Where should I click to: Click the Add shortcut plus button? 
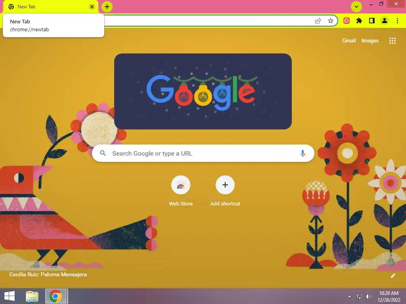225,185
